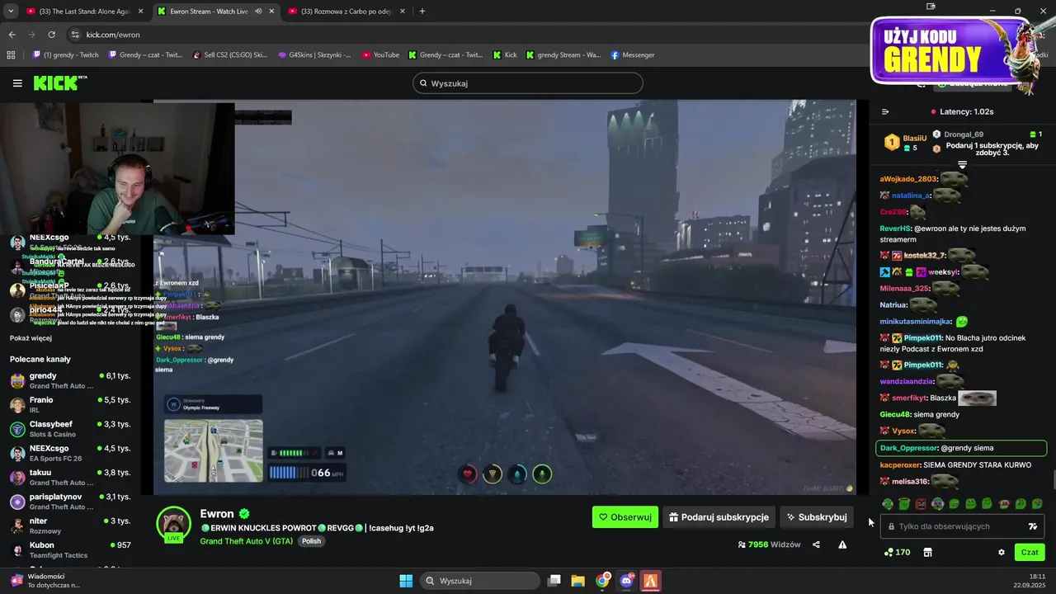Open the bookmarks apps grid icon
This screenshot has width=1056, height=594.
[x=11, y=54]
